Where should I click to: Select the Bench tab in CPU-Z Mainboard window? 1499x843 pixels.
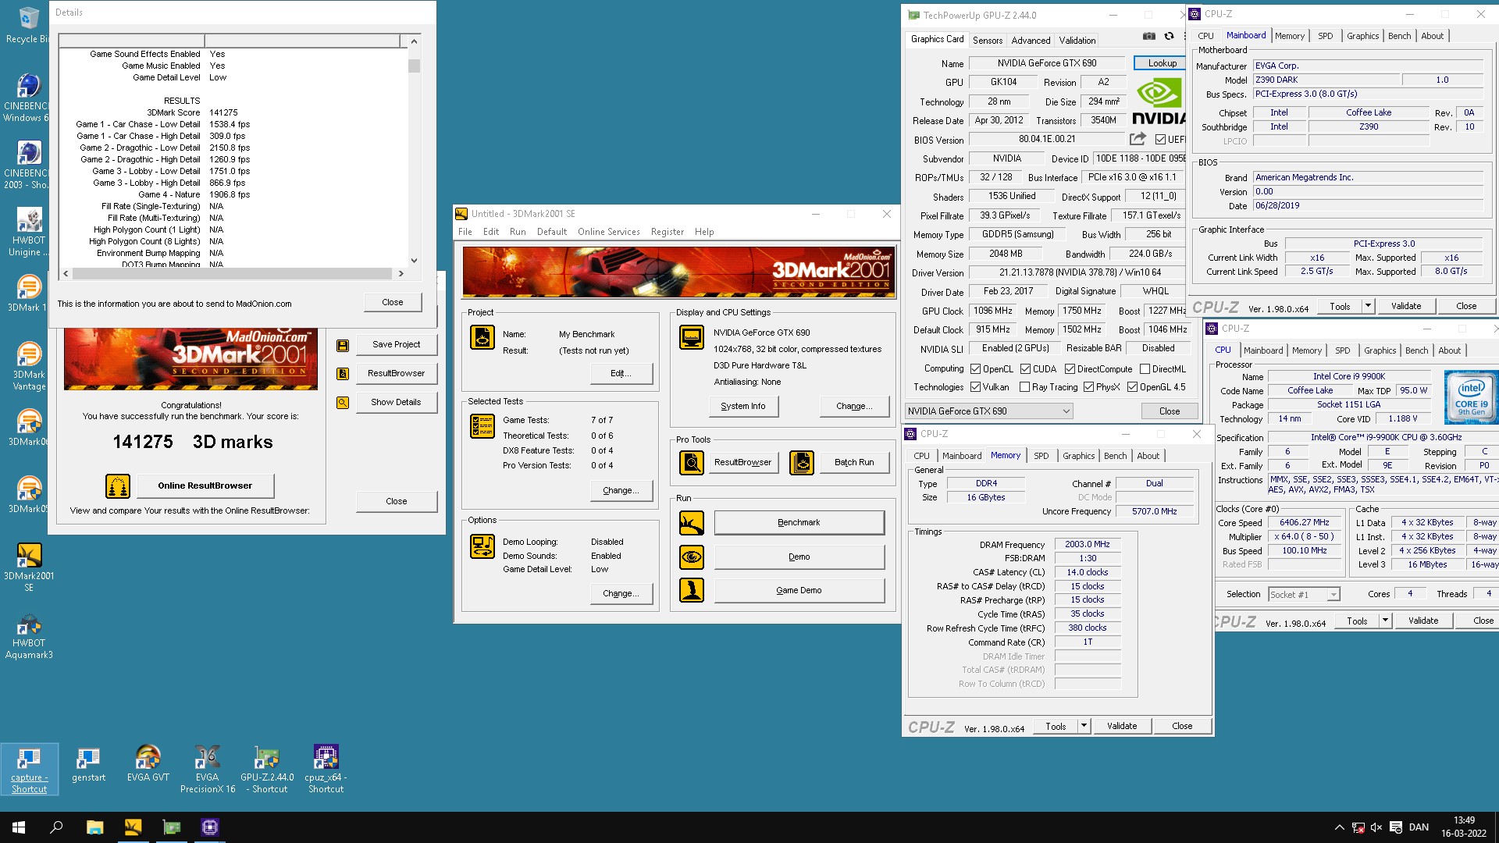pyautogui.click(x=1399, y=36)
